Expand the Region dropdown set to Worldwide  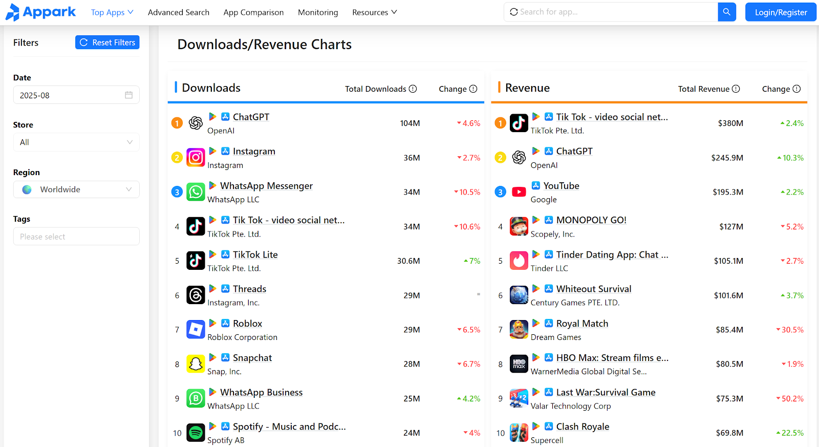coord(76,189)
